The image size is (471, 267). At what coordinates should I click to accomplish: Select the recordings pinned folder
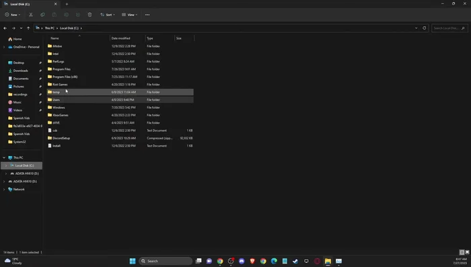point(20,94)
